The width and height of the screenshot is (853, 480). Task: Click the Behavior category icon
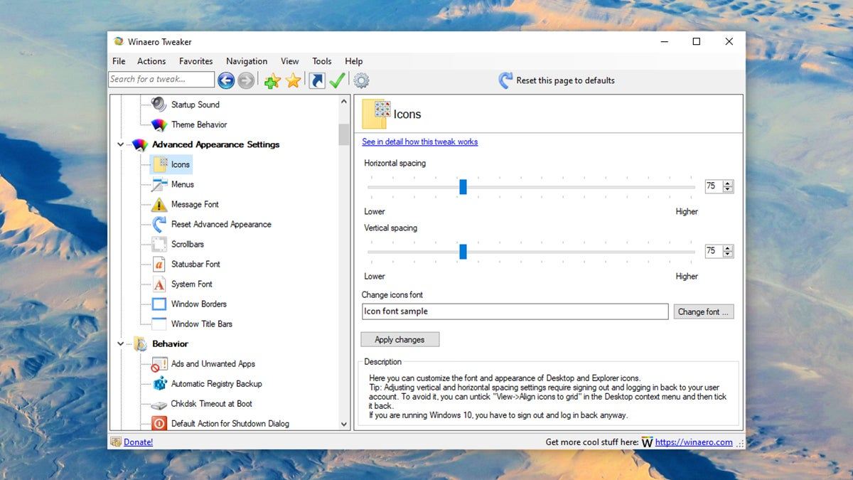(x=140, y=343)
